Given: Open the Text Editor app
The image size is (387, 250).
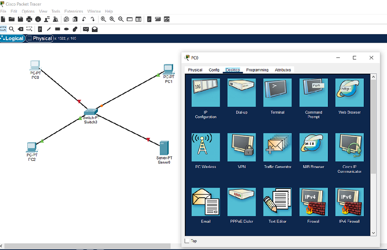Looking at the screenshot, I should (277, 202).
